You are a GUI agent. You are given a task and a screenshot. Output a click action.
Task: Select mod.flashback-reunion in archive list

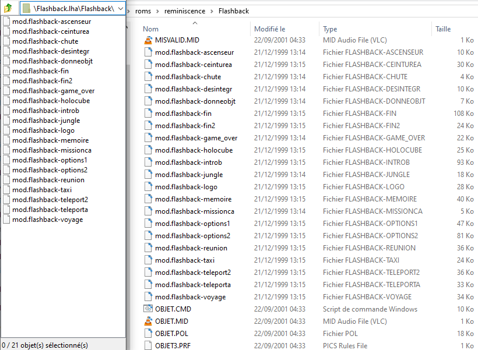pyautogui.click(x=48, y=180)
